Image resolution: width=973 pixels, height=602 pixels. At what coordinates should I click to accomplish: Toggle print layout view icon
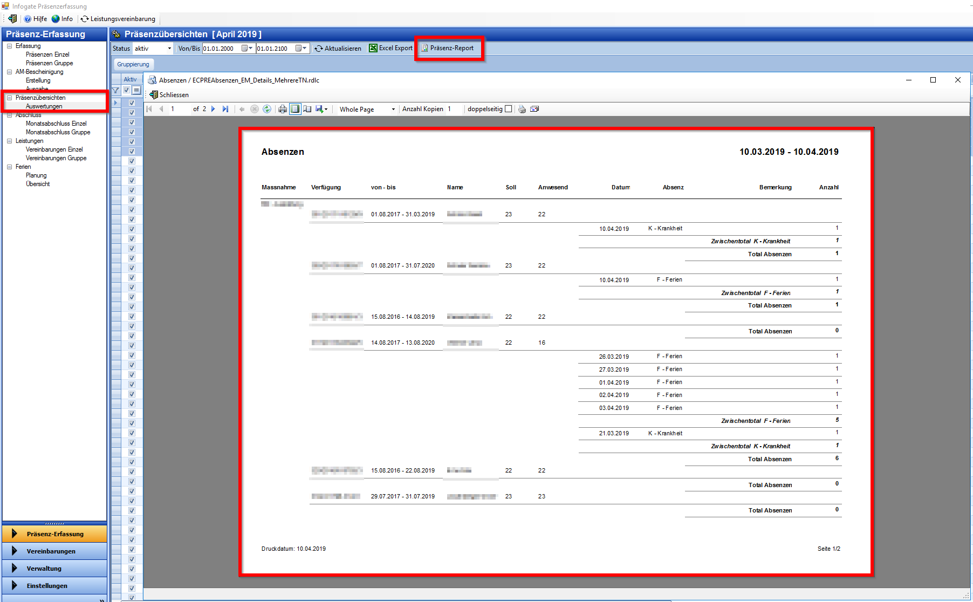click(295, 109)
